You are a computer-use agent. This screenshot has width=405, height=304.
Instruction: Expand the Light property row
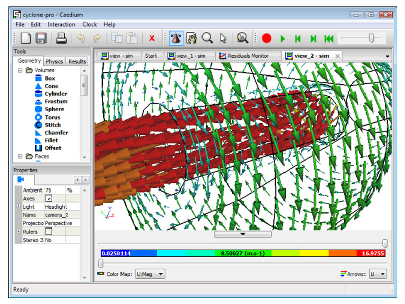tap(18, 207)
